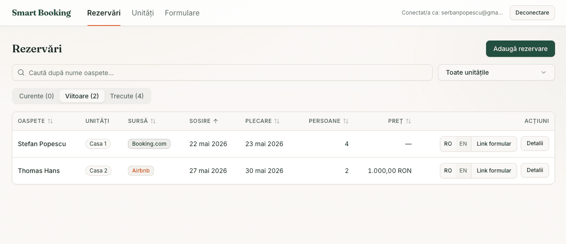Sort by the PERSOANE column arrows
The height and width of the screenshot is (244, 566).
pos(346,121)
